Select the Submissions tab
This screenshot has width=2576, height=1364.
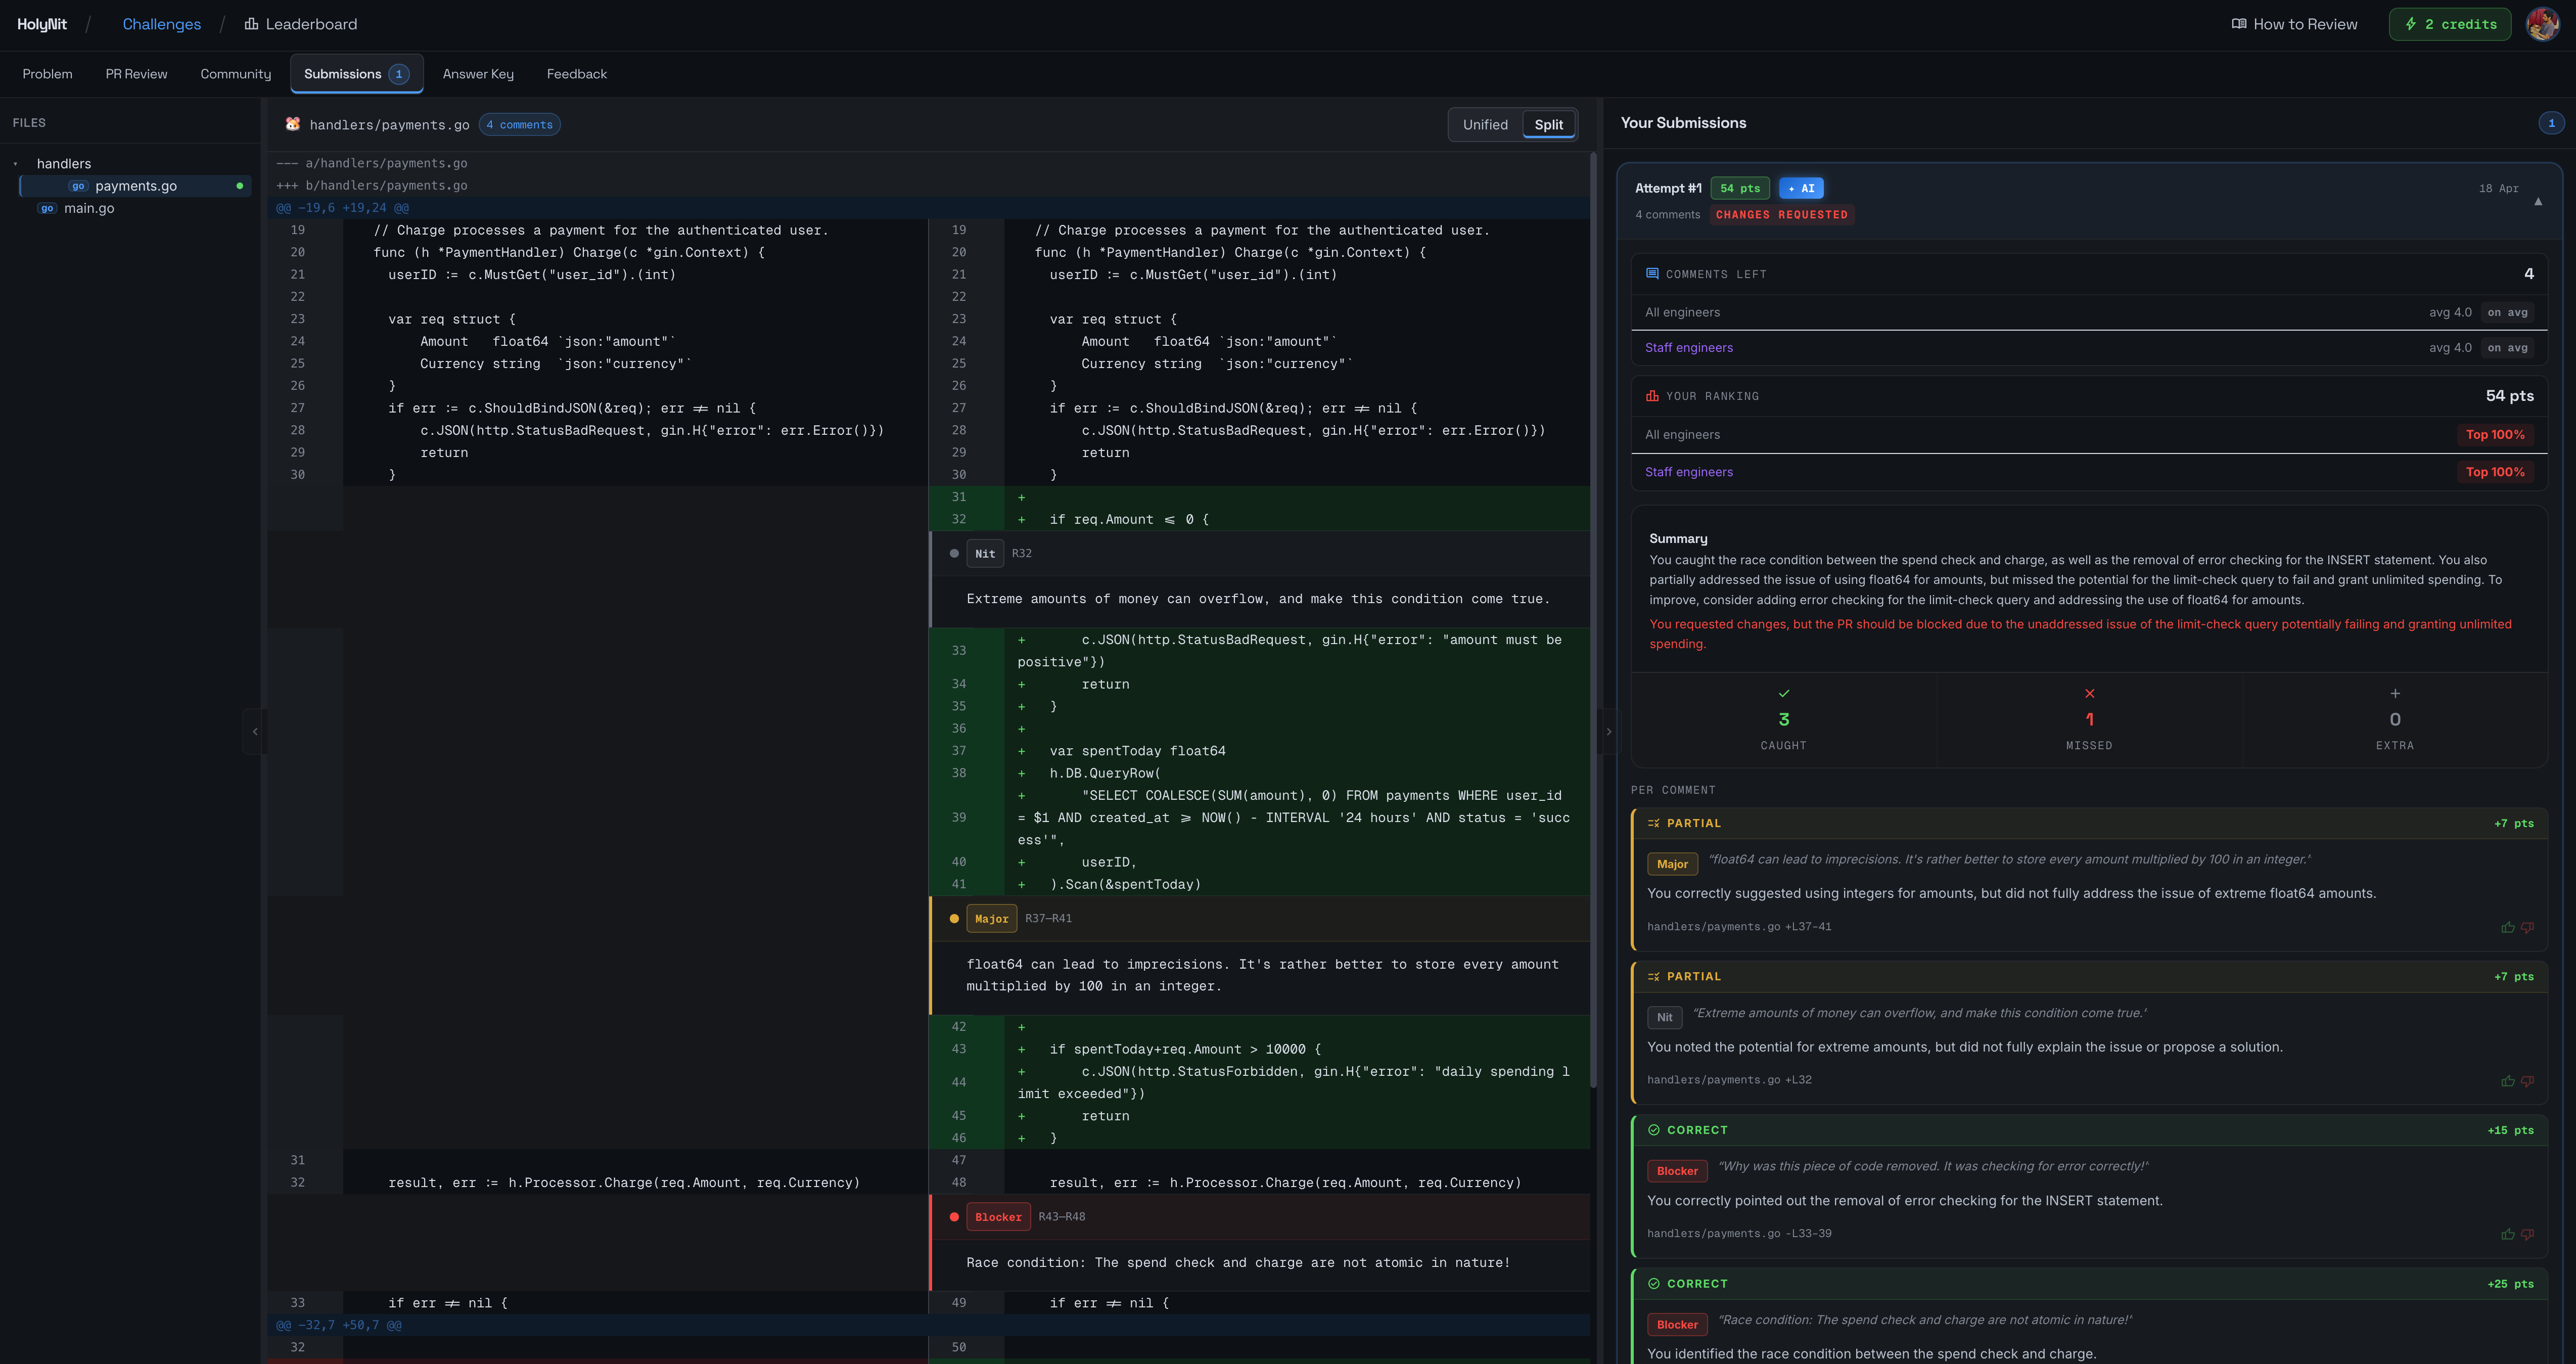pos(356,74)
